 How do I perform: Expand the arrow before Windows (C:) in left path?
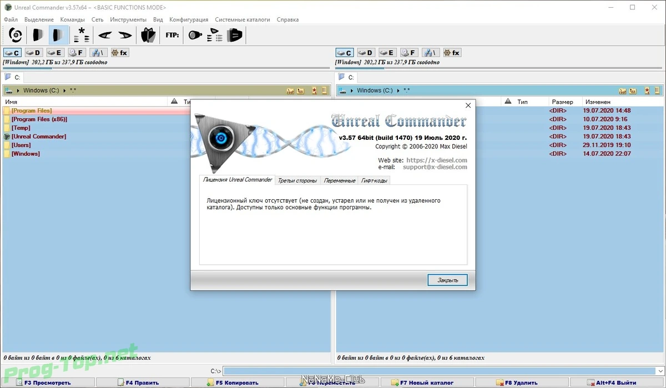(x=18, y=90)
